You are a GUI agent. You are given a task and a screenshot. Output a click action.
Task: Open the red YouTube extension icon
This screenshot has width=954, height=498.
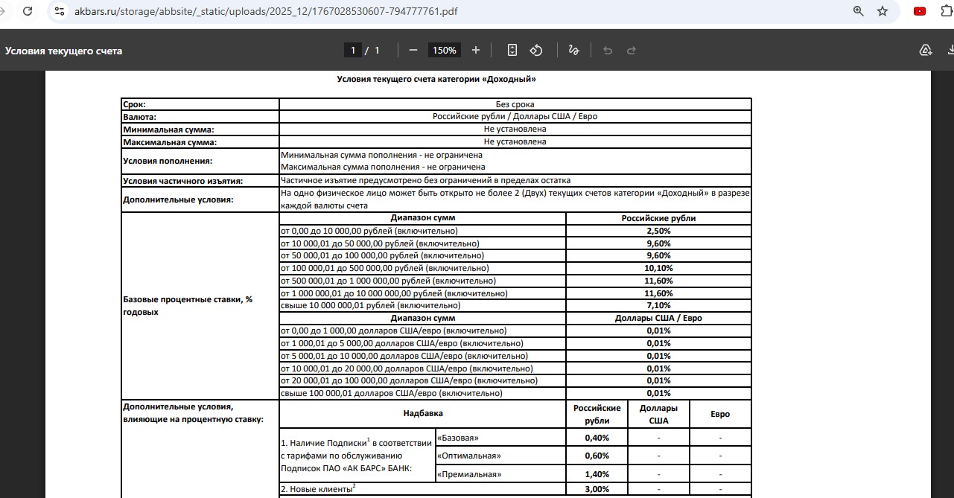pos(920,11)
